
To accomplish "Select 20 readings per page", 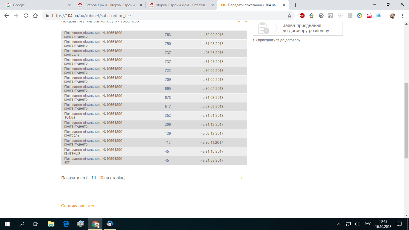I will point(101,178).
